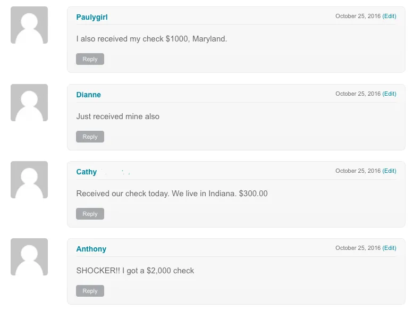Click Cathy's comment text about Indiana
The image size is (414, 310).
coord(172,194)
